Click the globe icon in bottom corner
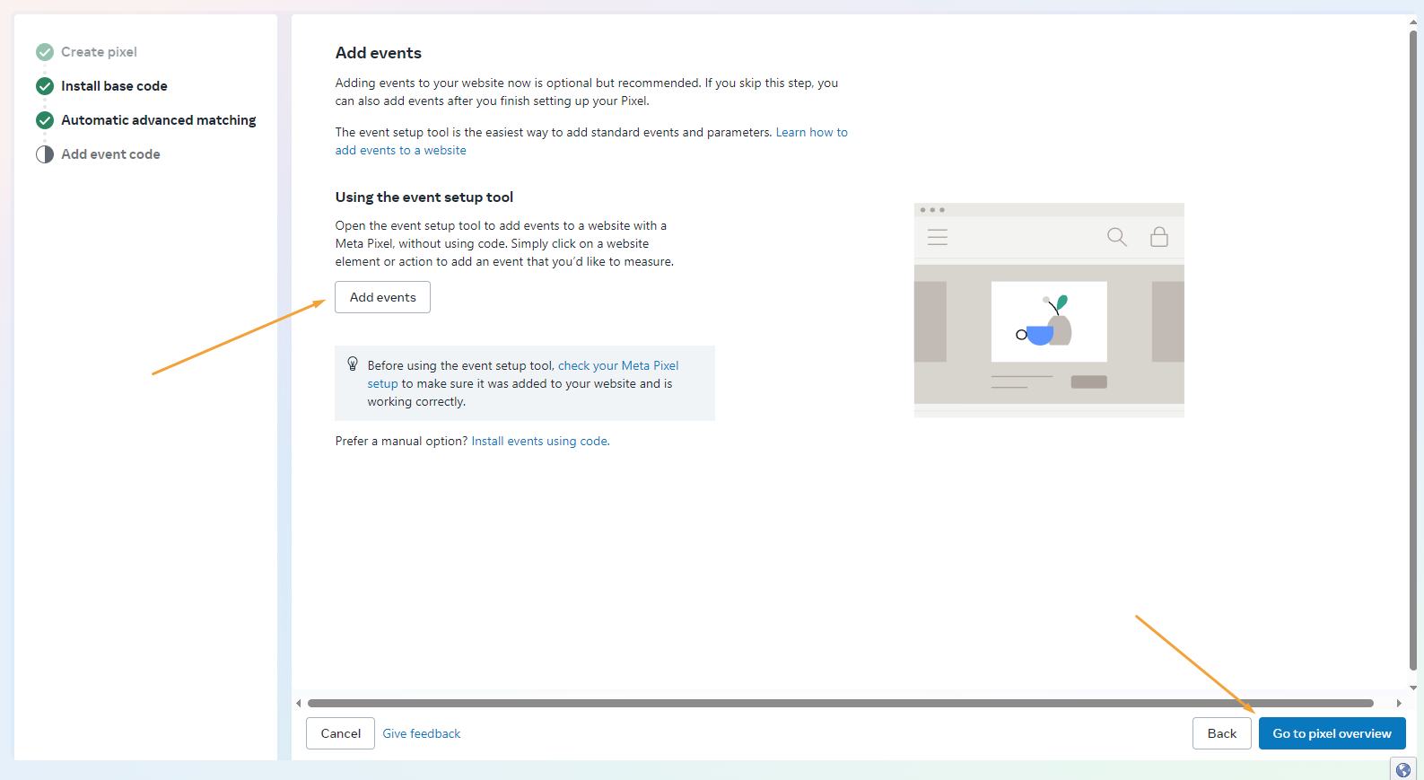1424x780 pixels. click(x=1403, y=770)
